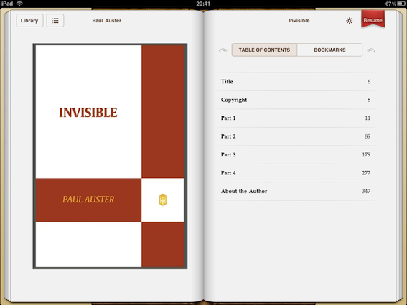Tap the yellow publisher logo on cover
The image size is (407, 305).
(163, 200)
